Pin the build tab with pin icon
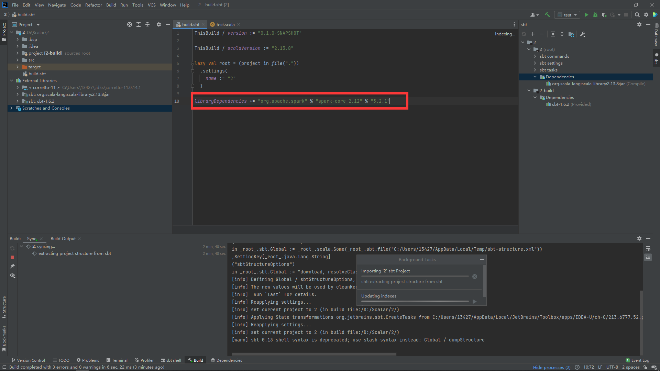Image resolution: width=660 pixels, height=371 pixels. [12, 266]
